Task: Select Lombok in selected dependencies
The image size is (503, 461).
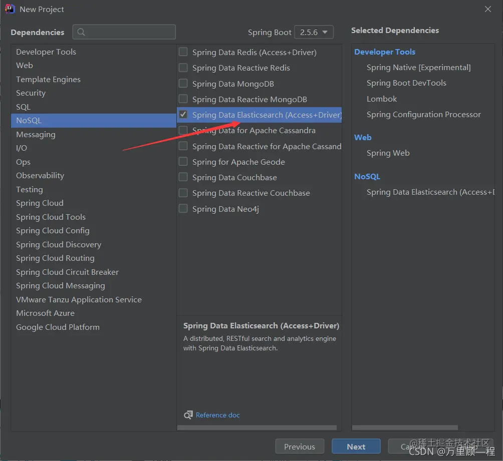Action: coord(382,99)
